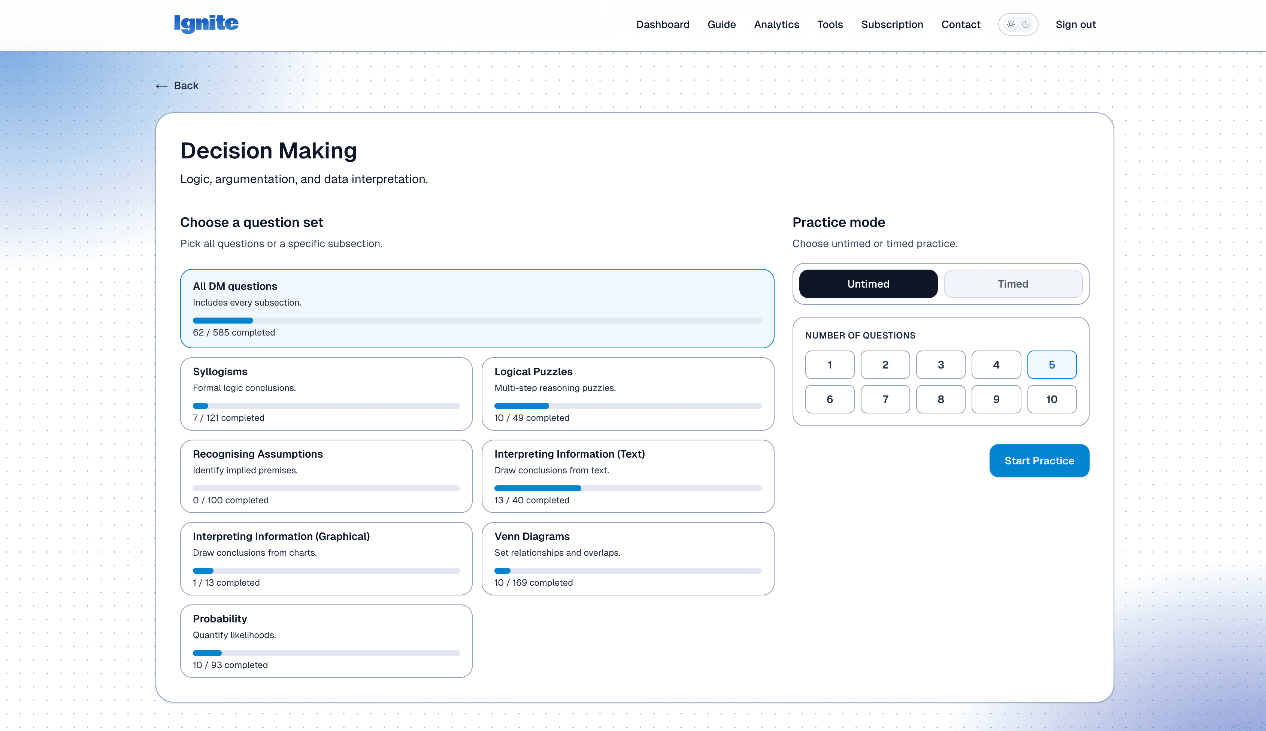
Task: Open the Guide page
Action: coord(721,25)
